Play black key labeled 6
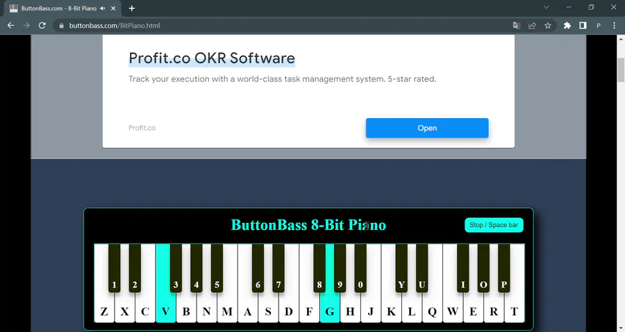625x332 pixels. point(258,268)
